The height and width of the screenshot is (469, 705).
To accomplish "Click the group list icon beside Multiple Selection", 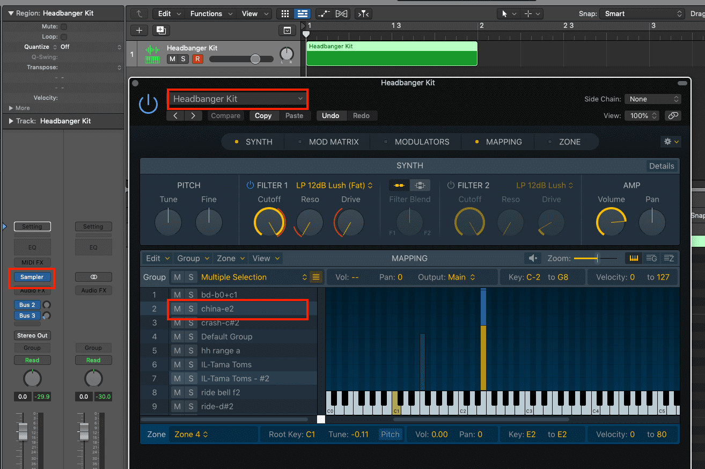I will pyautogui.click(x=316, y=277).
